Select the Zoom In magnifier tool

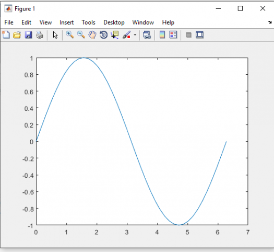point(70,35)
